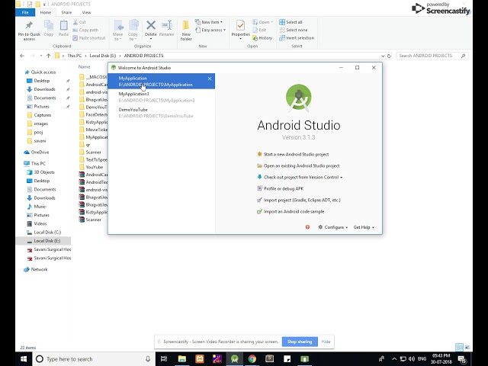Open the File menu tab
The height and width of the screenshot is (366, 488).
pyautogui.click(x=25, y=12)
